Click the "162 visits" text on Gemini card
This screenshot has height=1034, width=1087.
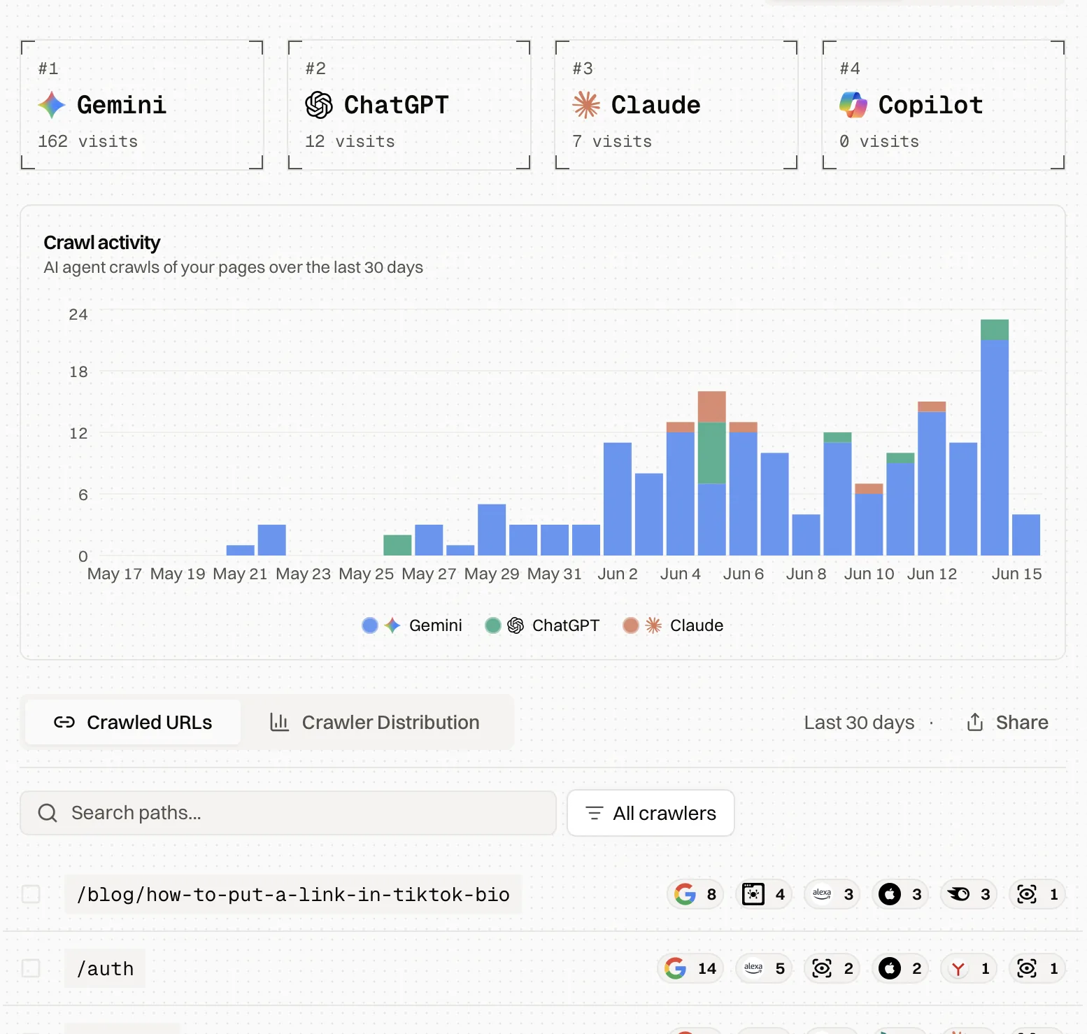(x=88, y=141)
